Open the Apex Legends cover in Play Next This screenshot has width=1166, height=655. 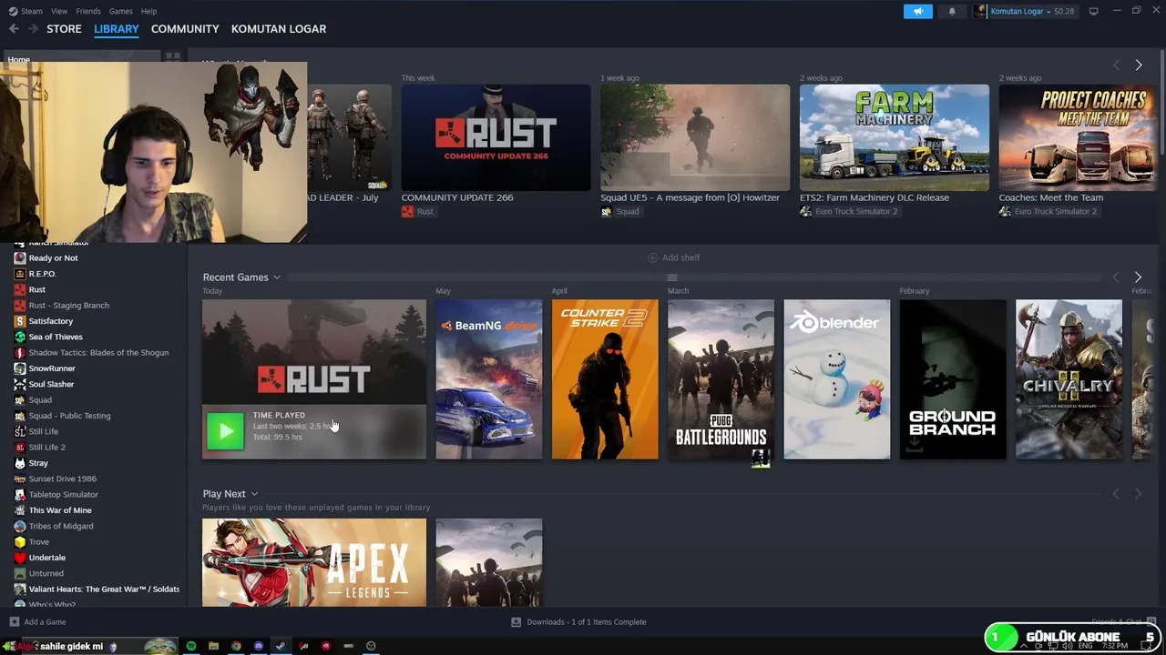pos(314,562)
